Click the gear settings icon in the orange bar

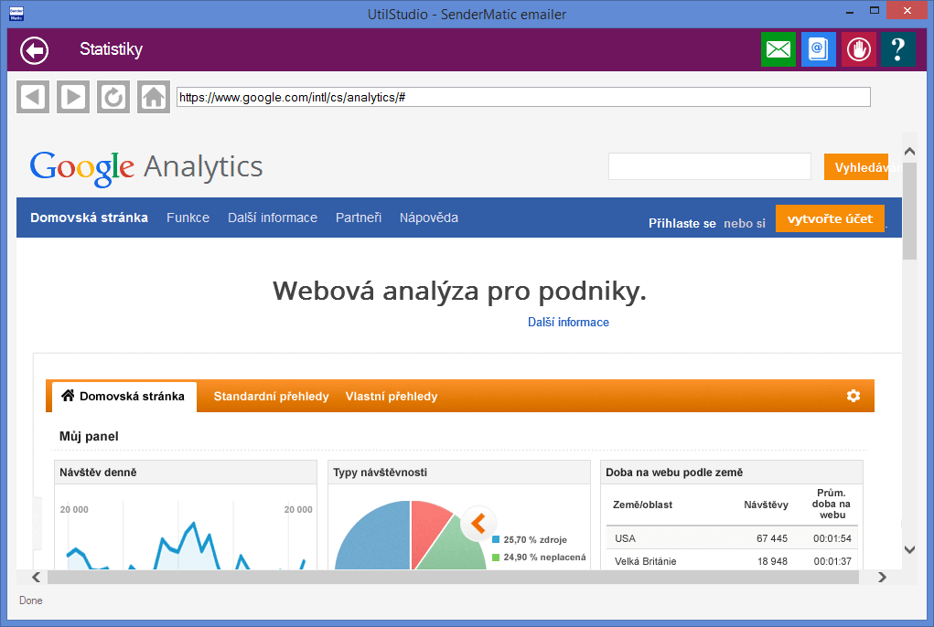(x=853, y=396)
